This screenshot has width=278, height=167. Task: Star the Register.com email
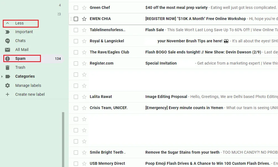point(84,63)
